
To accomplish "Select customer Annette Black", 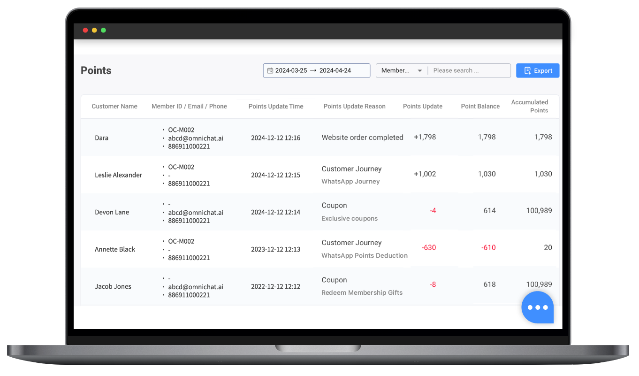I will pyautogui.click(x=115, y=249).
